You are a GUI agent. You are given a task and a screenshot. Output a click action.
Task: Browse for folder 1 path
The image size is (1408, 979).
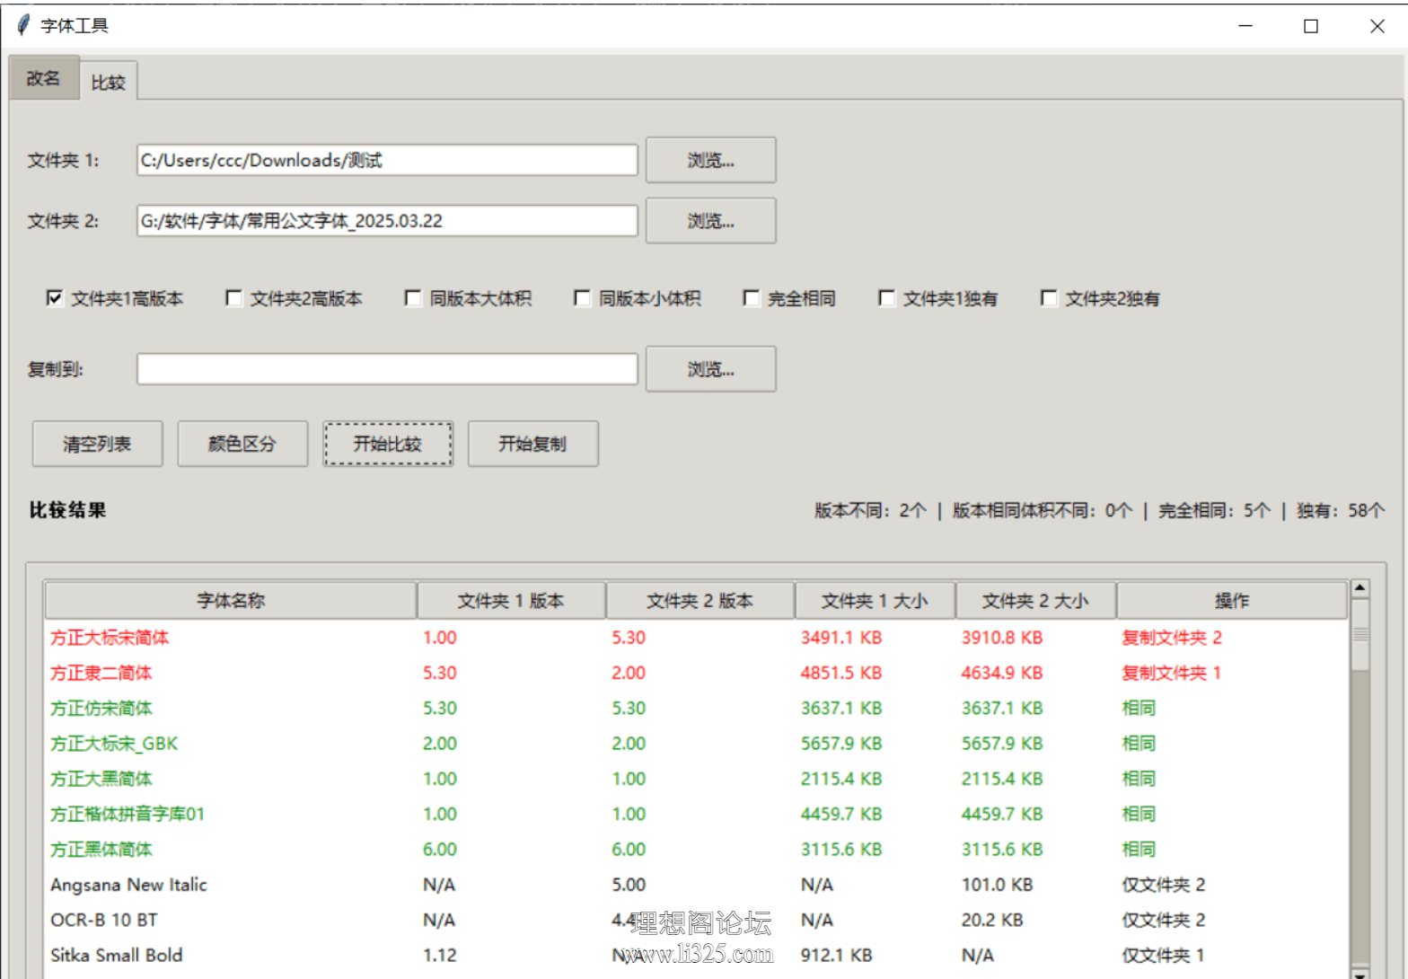(710, 161)
